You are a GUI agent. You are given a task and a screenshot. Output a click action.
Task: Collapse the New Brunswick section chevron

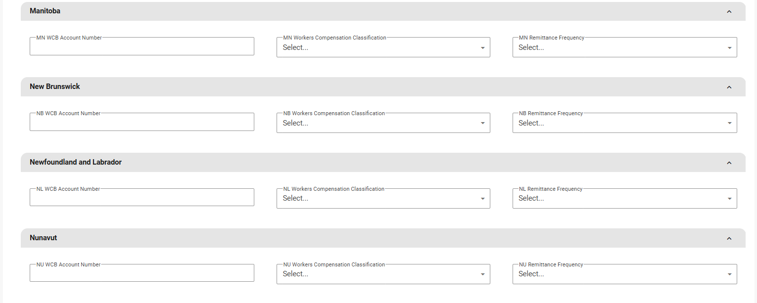729,87
